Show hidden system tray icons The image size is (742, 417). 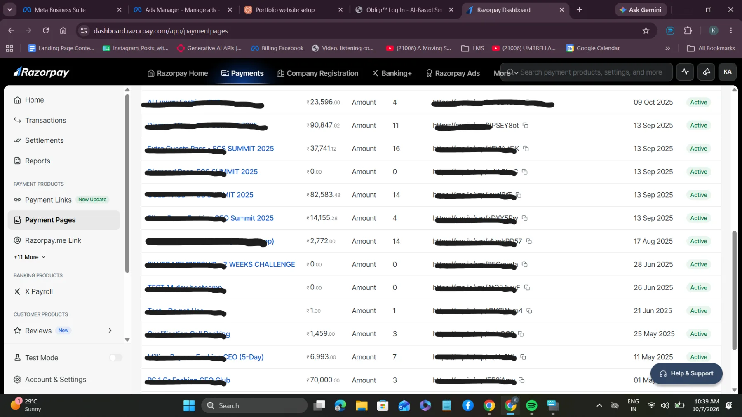pyautogui.click(x=599, y=405)
